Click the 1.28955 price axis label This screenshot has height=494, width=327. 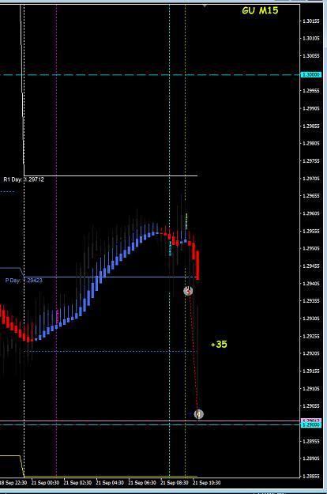[x=311, y=441]
